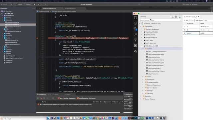
Task: Open Explorer file icon in Azure Data Studio
Action: click(135, 29)
